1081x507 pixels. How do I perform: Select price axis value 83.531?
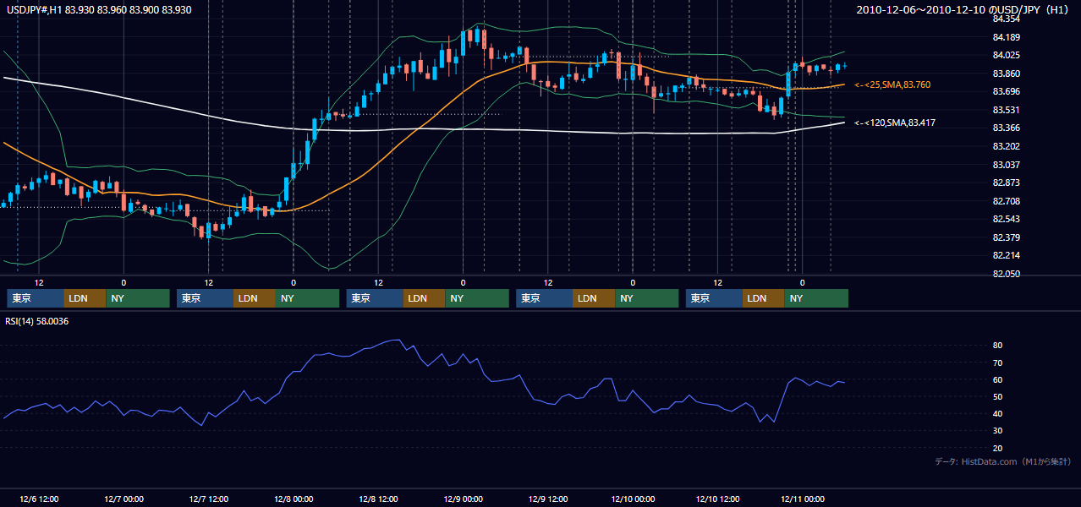pos(1006,110)
